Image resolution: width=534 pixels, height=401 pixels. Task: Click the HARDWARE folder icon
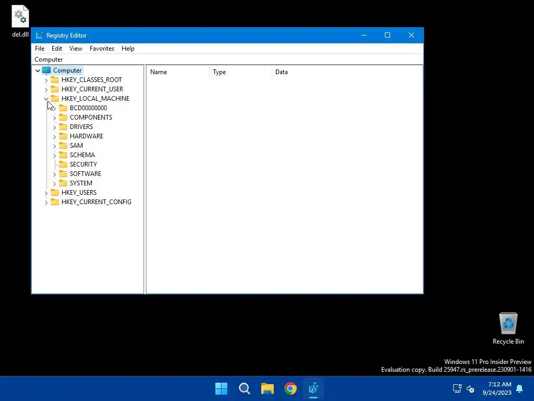click(63, 136)
